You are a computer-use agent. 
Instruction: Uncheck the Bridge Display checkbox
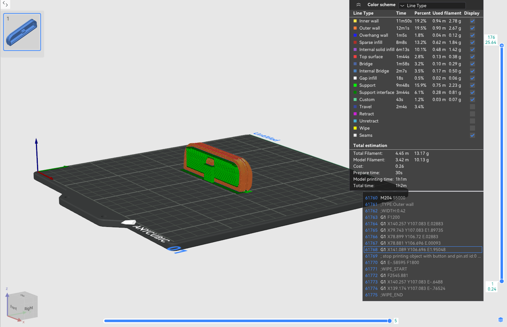[x=472, y=64]
